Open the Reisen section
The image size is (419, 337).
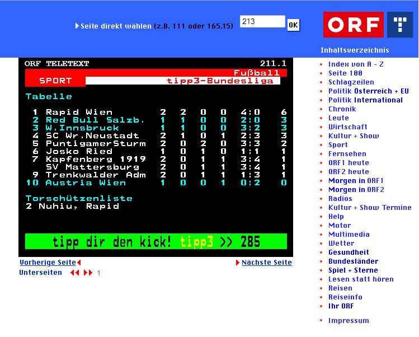[x=340, y=288]
